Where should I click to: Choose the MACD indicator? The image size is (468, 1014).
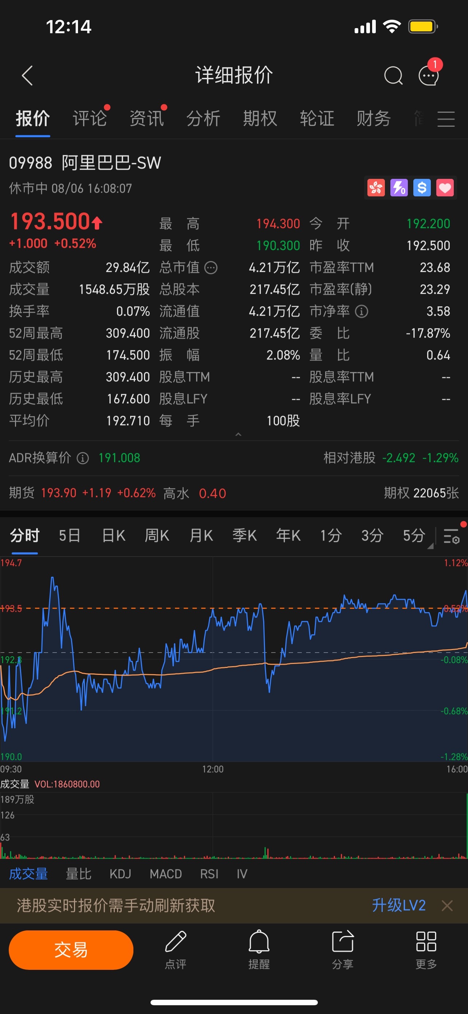[x=165, y=874]
